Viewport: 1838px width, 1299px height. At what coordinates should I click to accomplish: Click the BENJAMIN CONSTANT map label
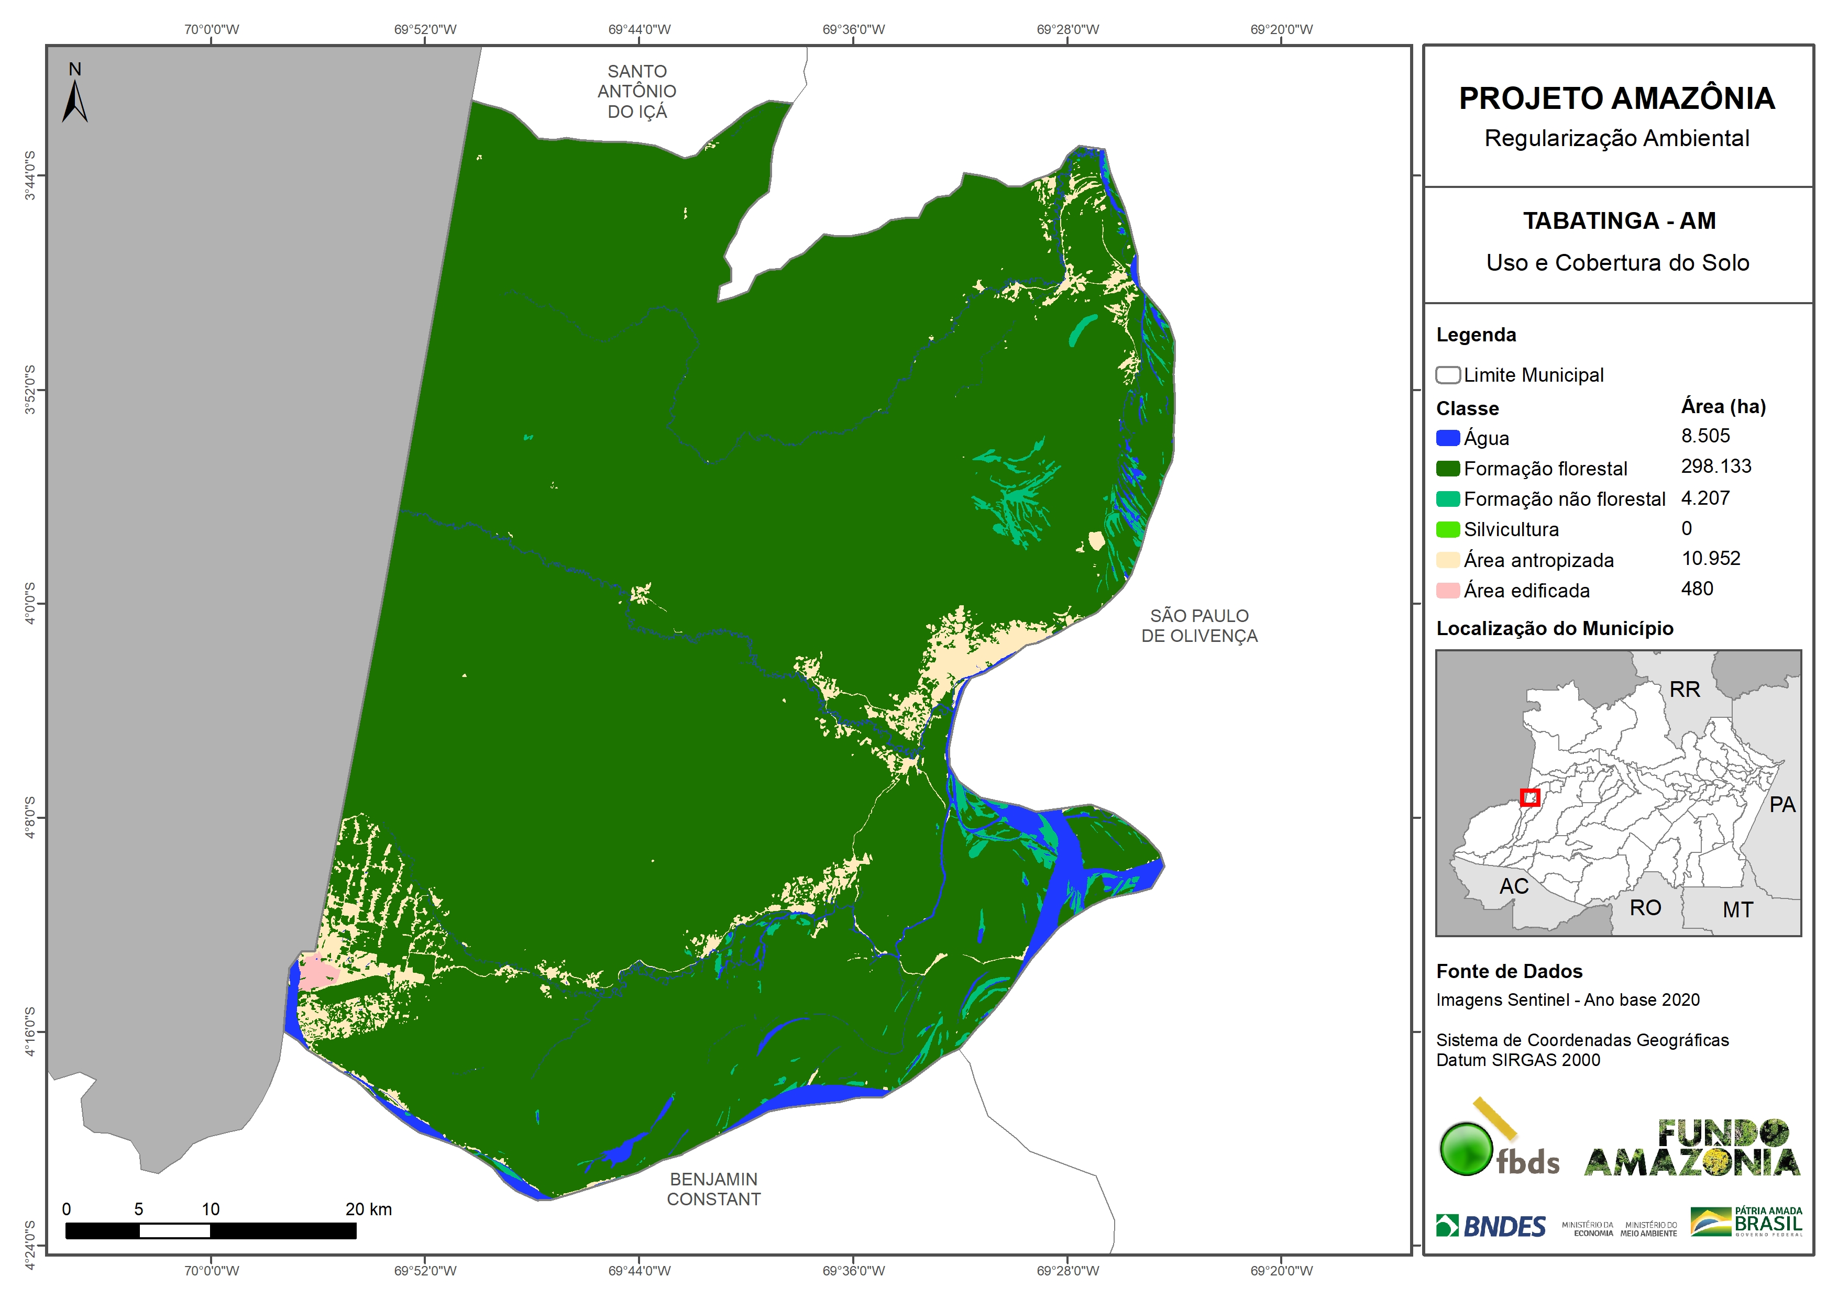(713, 1189)
